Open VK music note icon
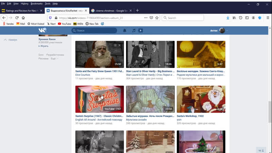This screenshot has height=153, width=272. pos(134,31)
